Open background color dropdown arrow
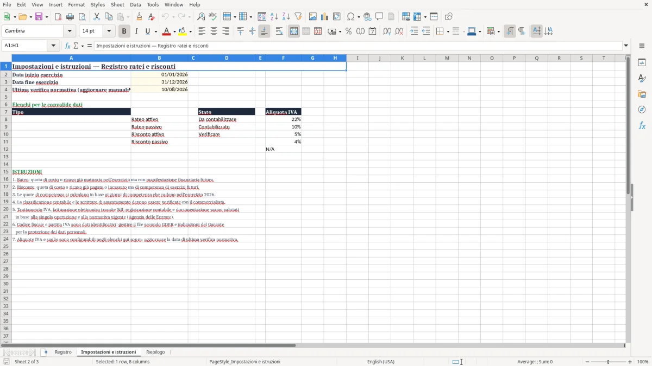652x366 pixels. click(x=190, y=31)
